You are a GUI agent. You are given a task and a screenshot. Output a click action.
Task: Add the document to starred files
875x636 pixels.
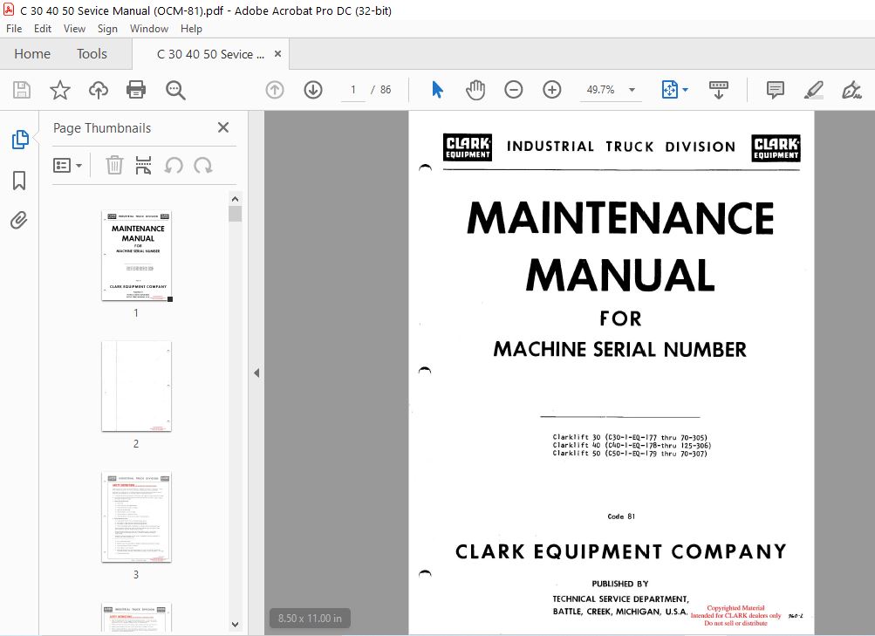[x=59, y=90]
